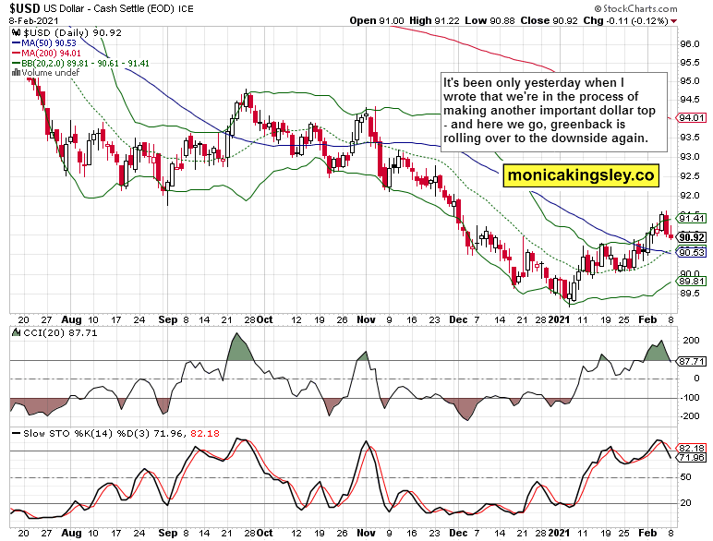
Task: Click the 82.18 stochastic %D label
Action: coord(691,448)
